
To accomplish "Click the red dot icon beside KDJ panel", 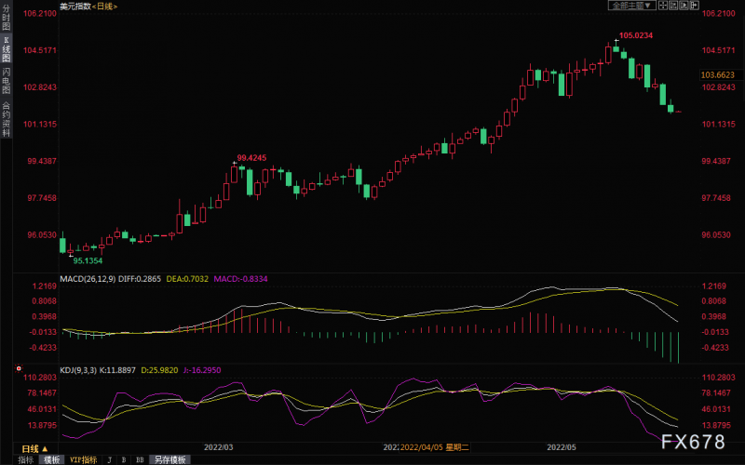I will (19, 368).
